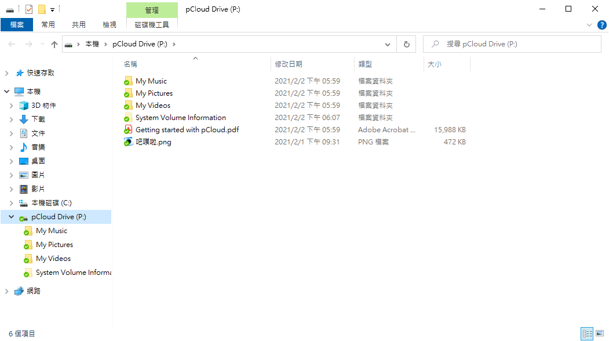609x341 pixels.
Task: Open the 影片 videos icon in sidebar
Action: pos(24,189)
